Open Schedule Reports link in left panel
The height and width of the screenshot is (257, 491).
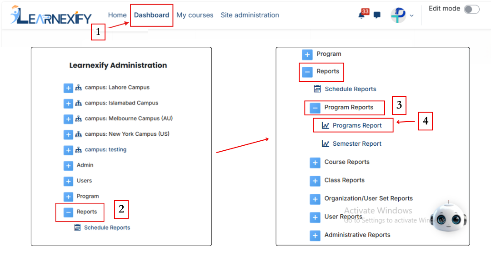107,227
